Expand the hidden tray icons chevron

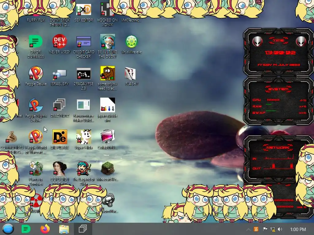click(x=248, y=229)
